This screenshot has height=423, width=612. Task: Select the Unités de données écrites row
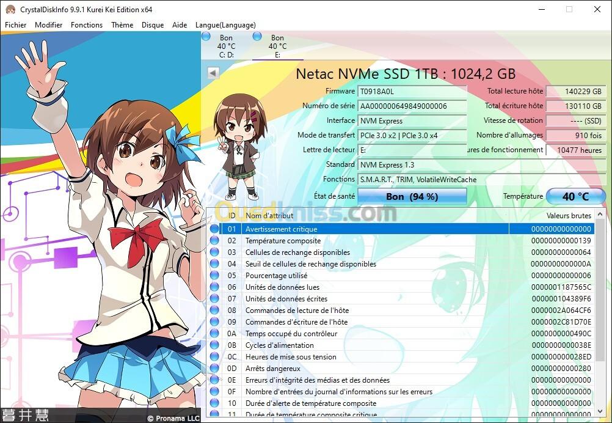click(x=402, y=299)
